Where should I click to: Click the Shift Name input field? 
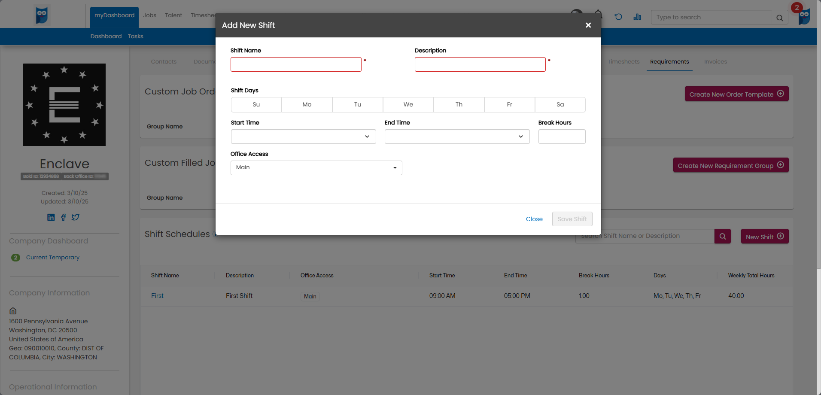(x=296, y=64)
